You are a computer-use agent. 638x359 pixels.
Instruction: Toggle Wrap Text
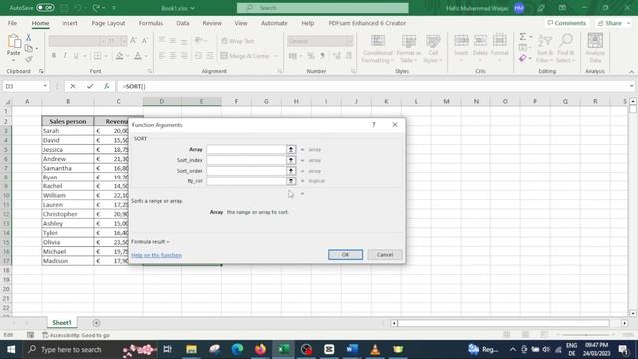coord(238,41)
